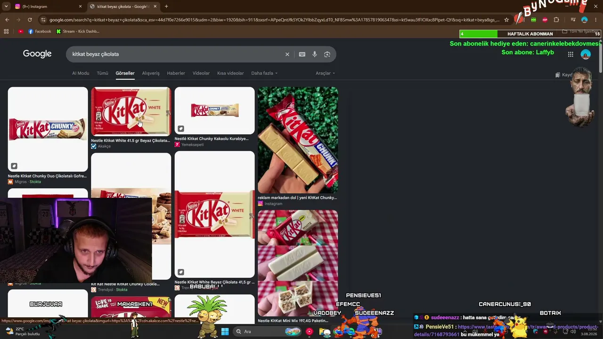Open the weather widget showing 22°C

click(x=23, y=331)
